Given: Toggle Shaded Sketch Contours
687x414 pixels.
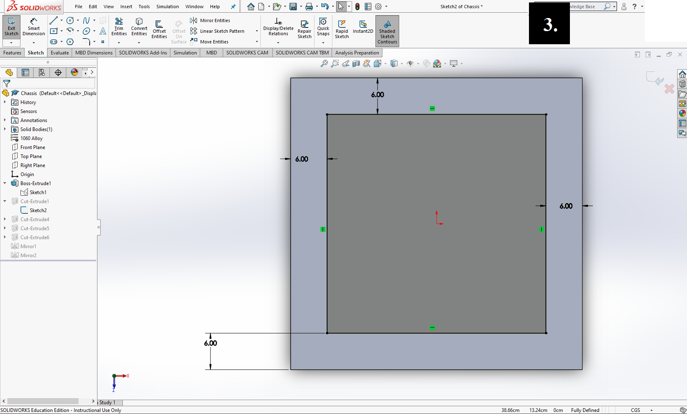Looking at the screenshot, I should (x=387, y=31).
